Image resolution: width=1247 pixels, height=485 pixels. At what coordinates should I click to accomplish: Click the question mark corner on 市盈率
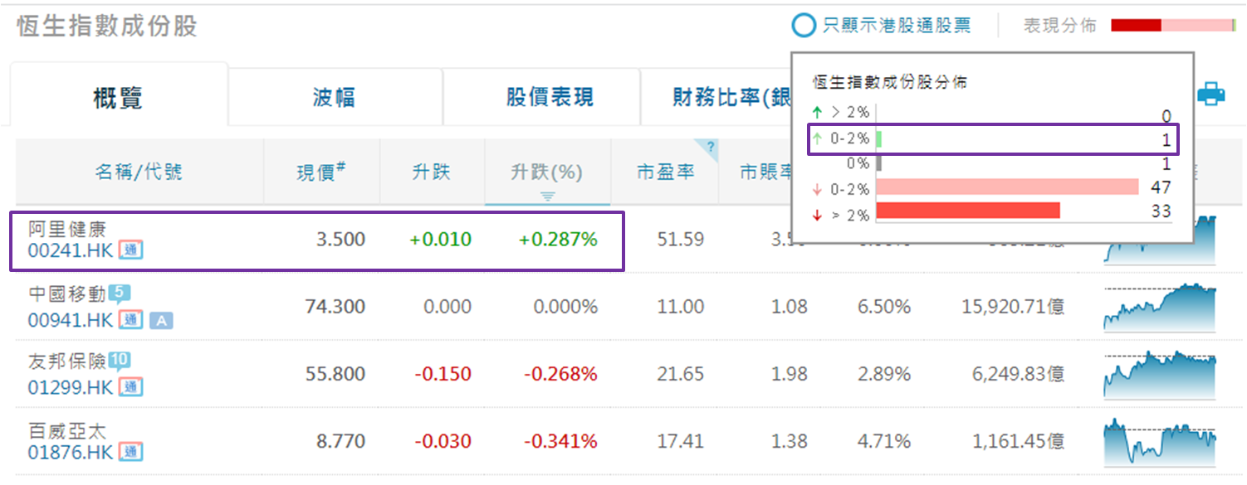tap(710, 148)
